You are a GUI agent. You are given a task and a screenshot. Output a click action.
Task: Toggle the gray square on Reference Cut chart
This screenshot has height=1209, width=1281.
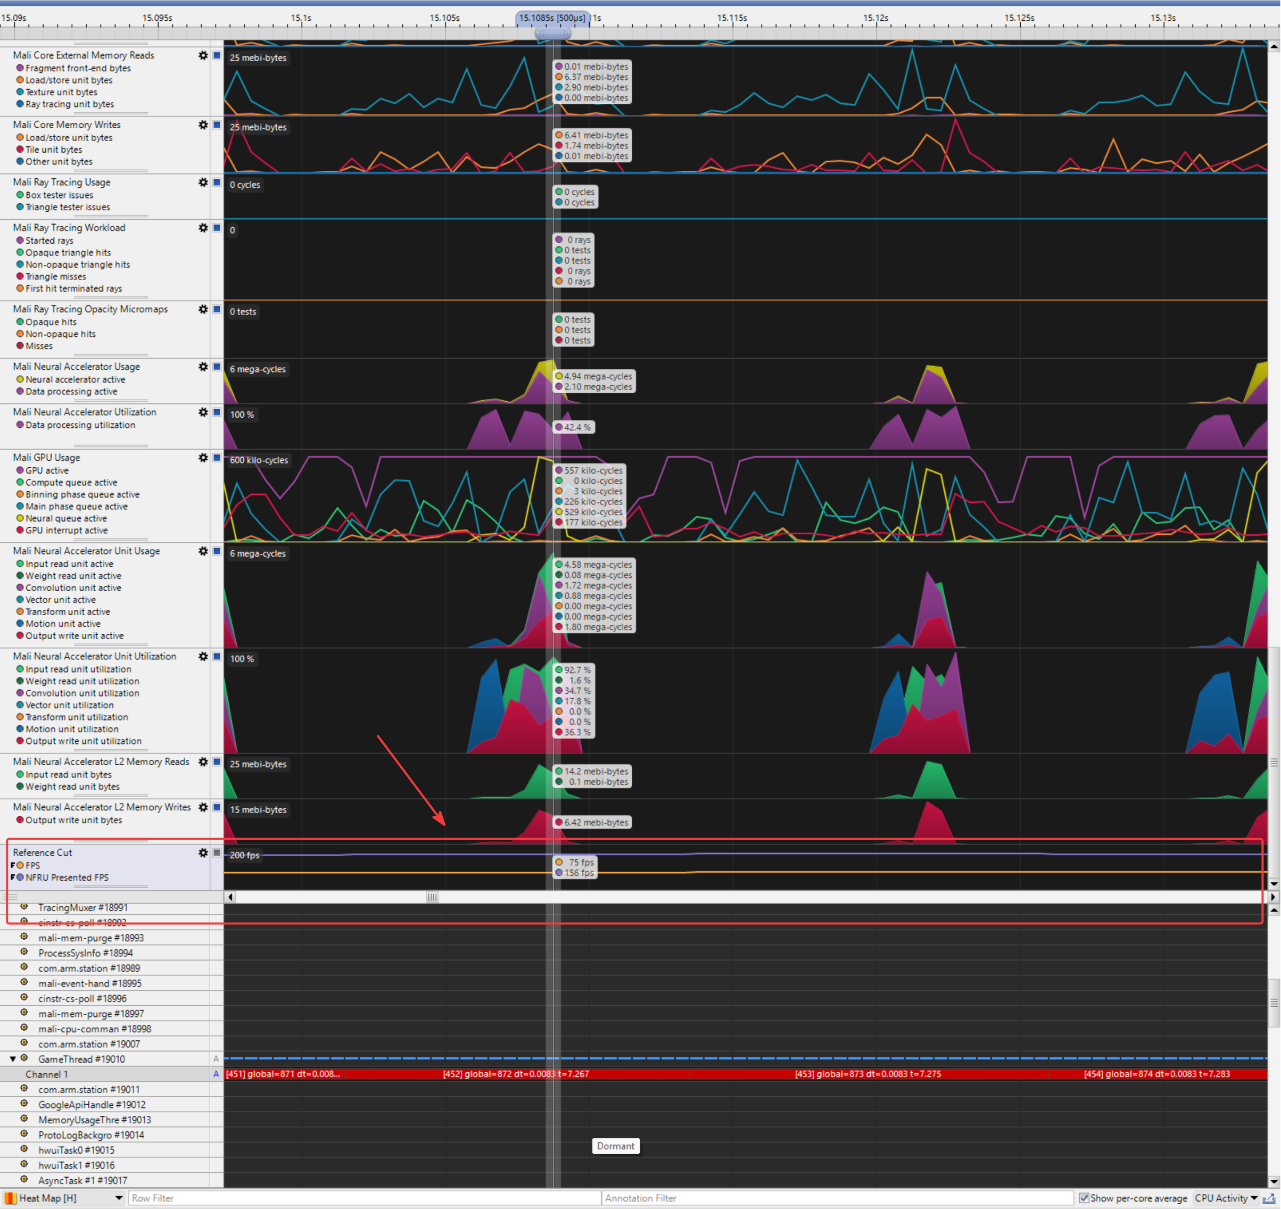click(217, 852)
